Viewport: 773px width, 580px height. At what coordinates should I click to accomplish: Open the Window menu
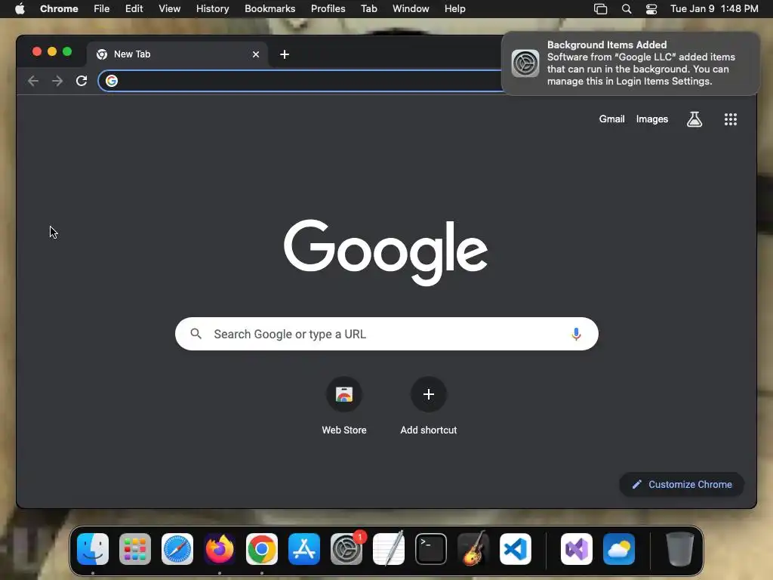coord(411,9)
